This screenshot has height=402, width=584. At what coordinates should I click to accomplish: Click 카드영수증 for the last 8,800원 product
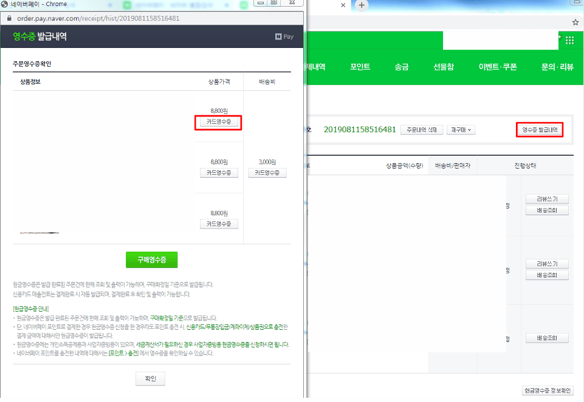pyautogui.click(x=219, y=224)
